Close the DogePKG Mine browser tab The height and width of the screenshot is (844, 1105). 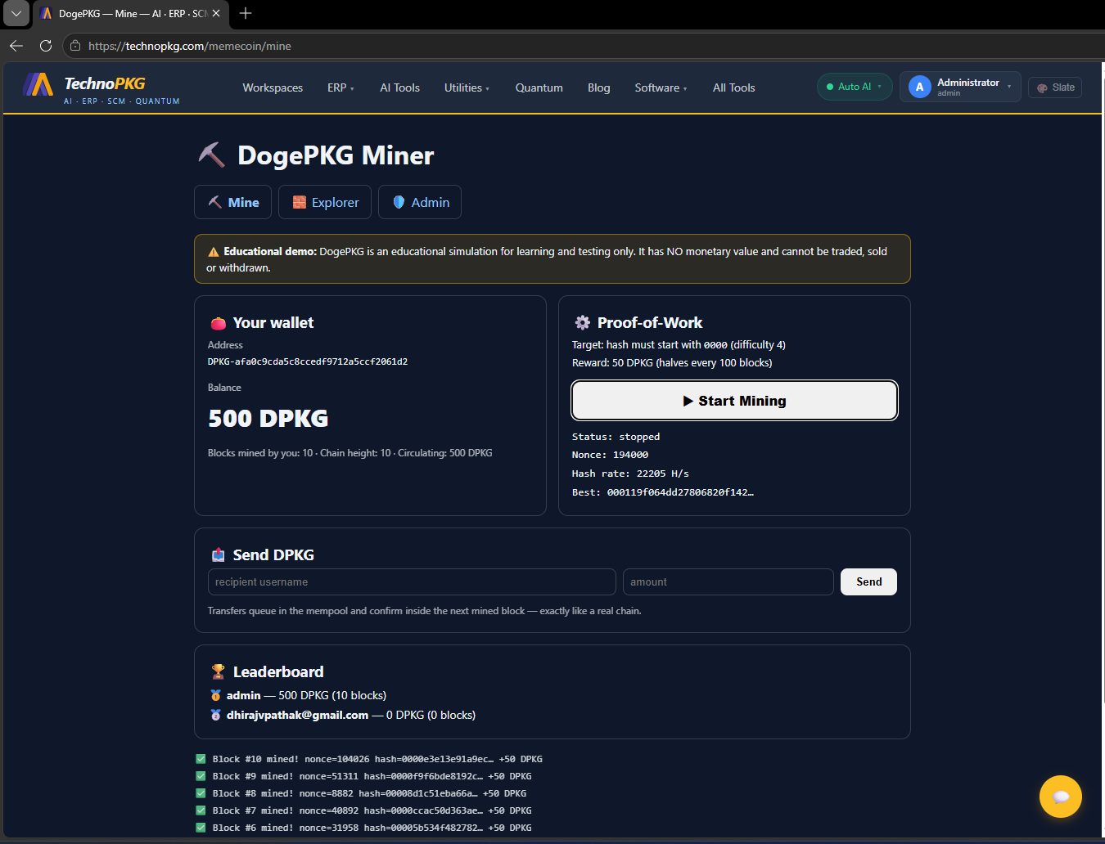[216, 13]
